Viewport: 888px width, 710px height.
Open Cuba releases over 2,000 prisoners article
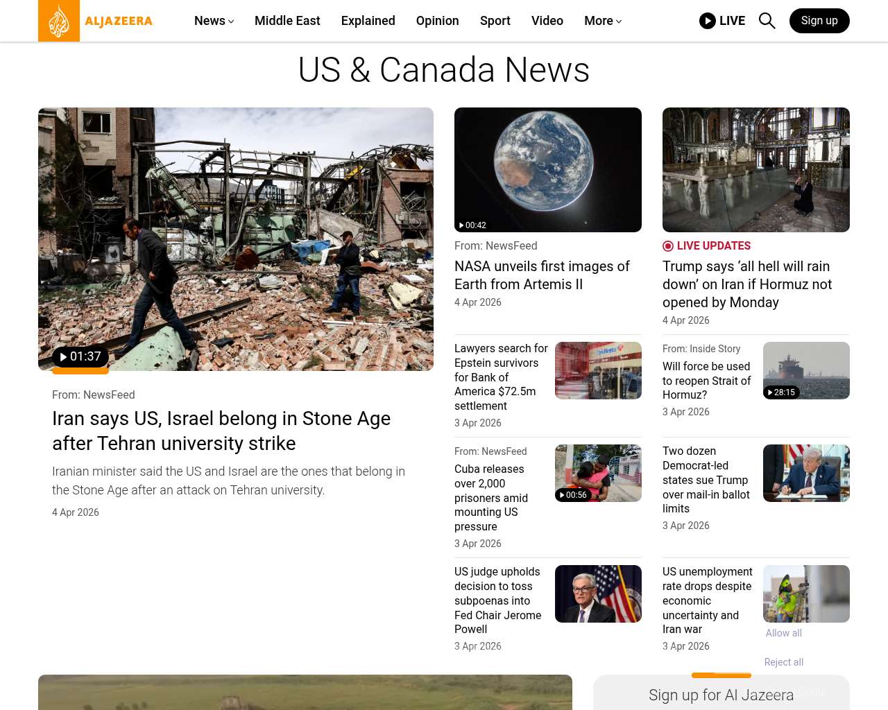491,498
